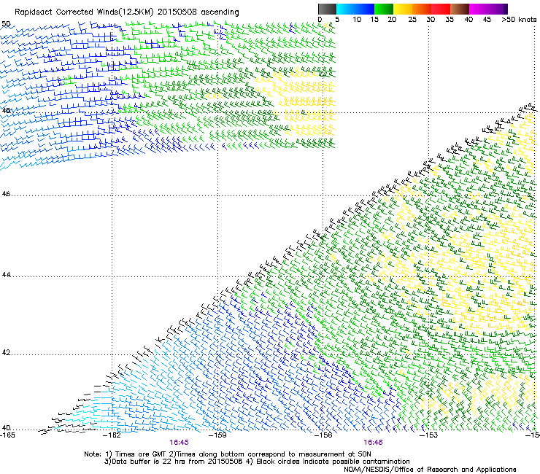Click the longitude label '-153'
The image size is (540, 474).
(429, 435)
